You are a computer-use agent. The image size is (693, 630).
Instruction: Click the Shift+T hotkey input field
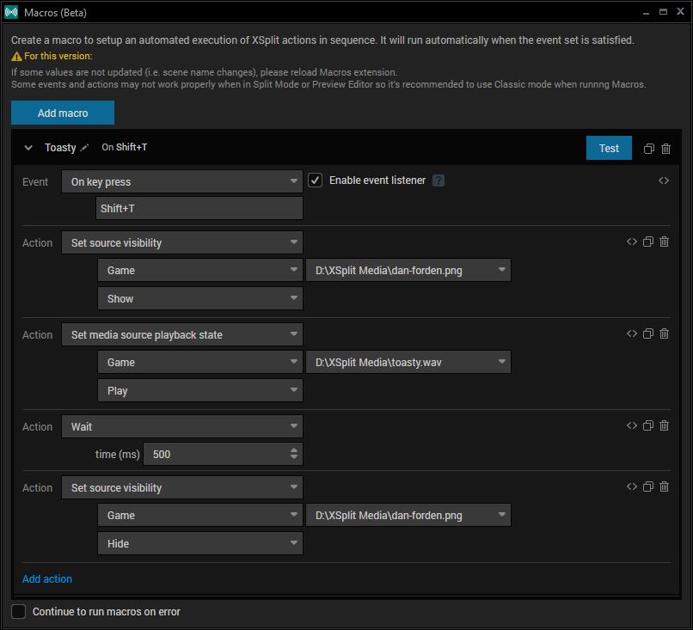pyautogui.click(x=199, y=208)
